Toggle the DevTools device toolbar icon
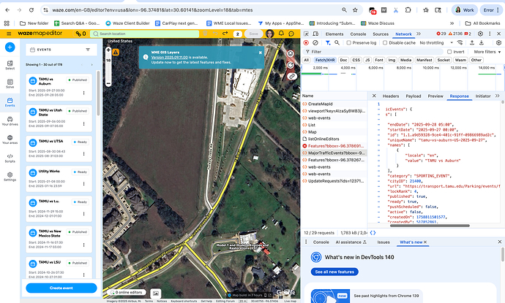505x303 pixels. pos(315,34)
